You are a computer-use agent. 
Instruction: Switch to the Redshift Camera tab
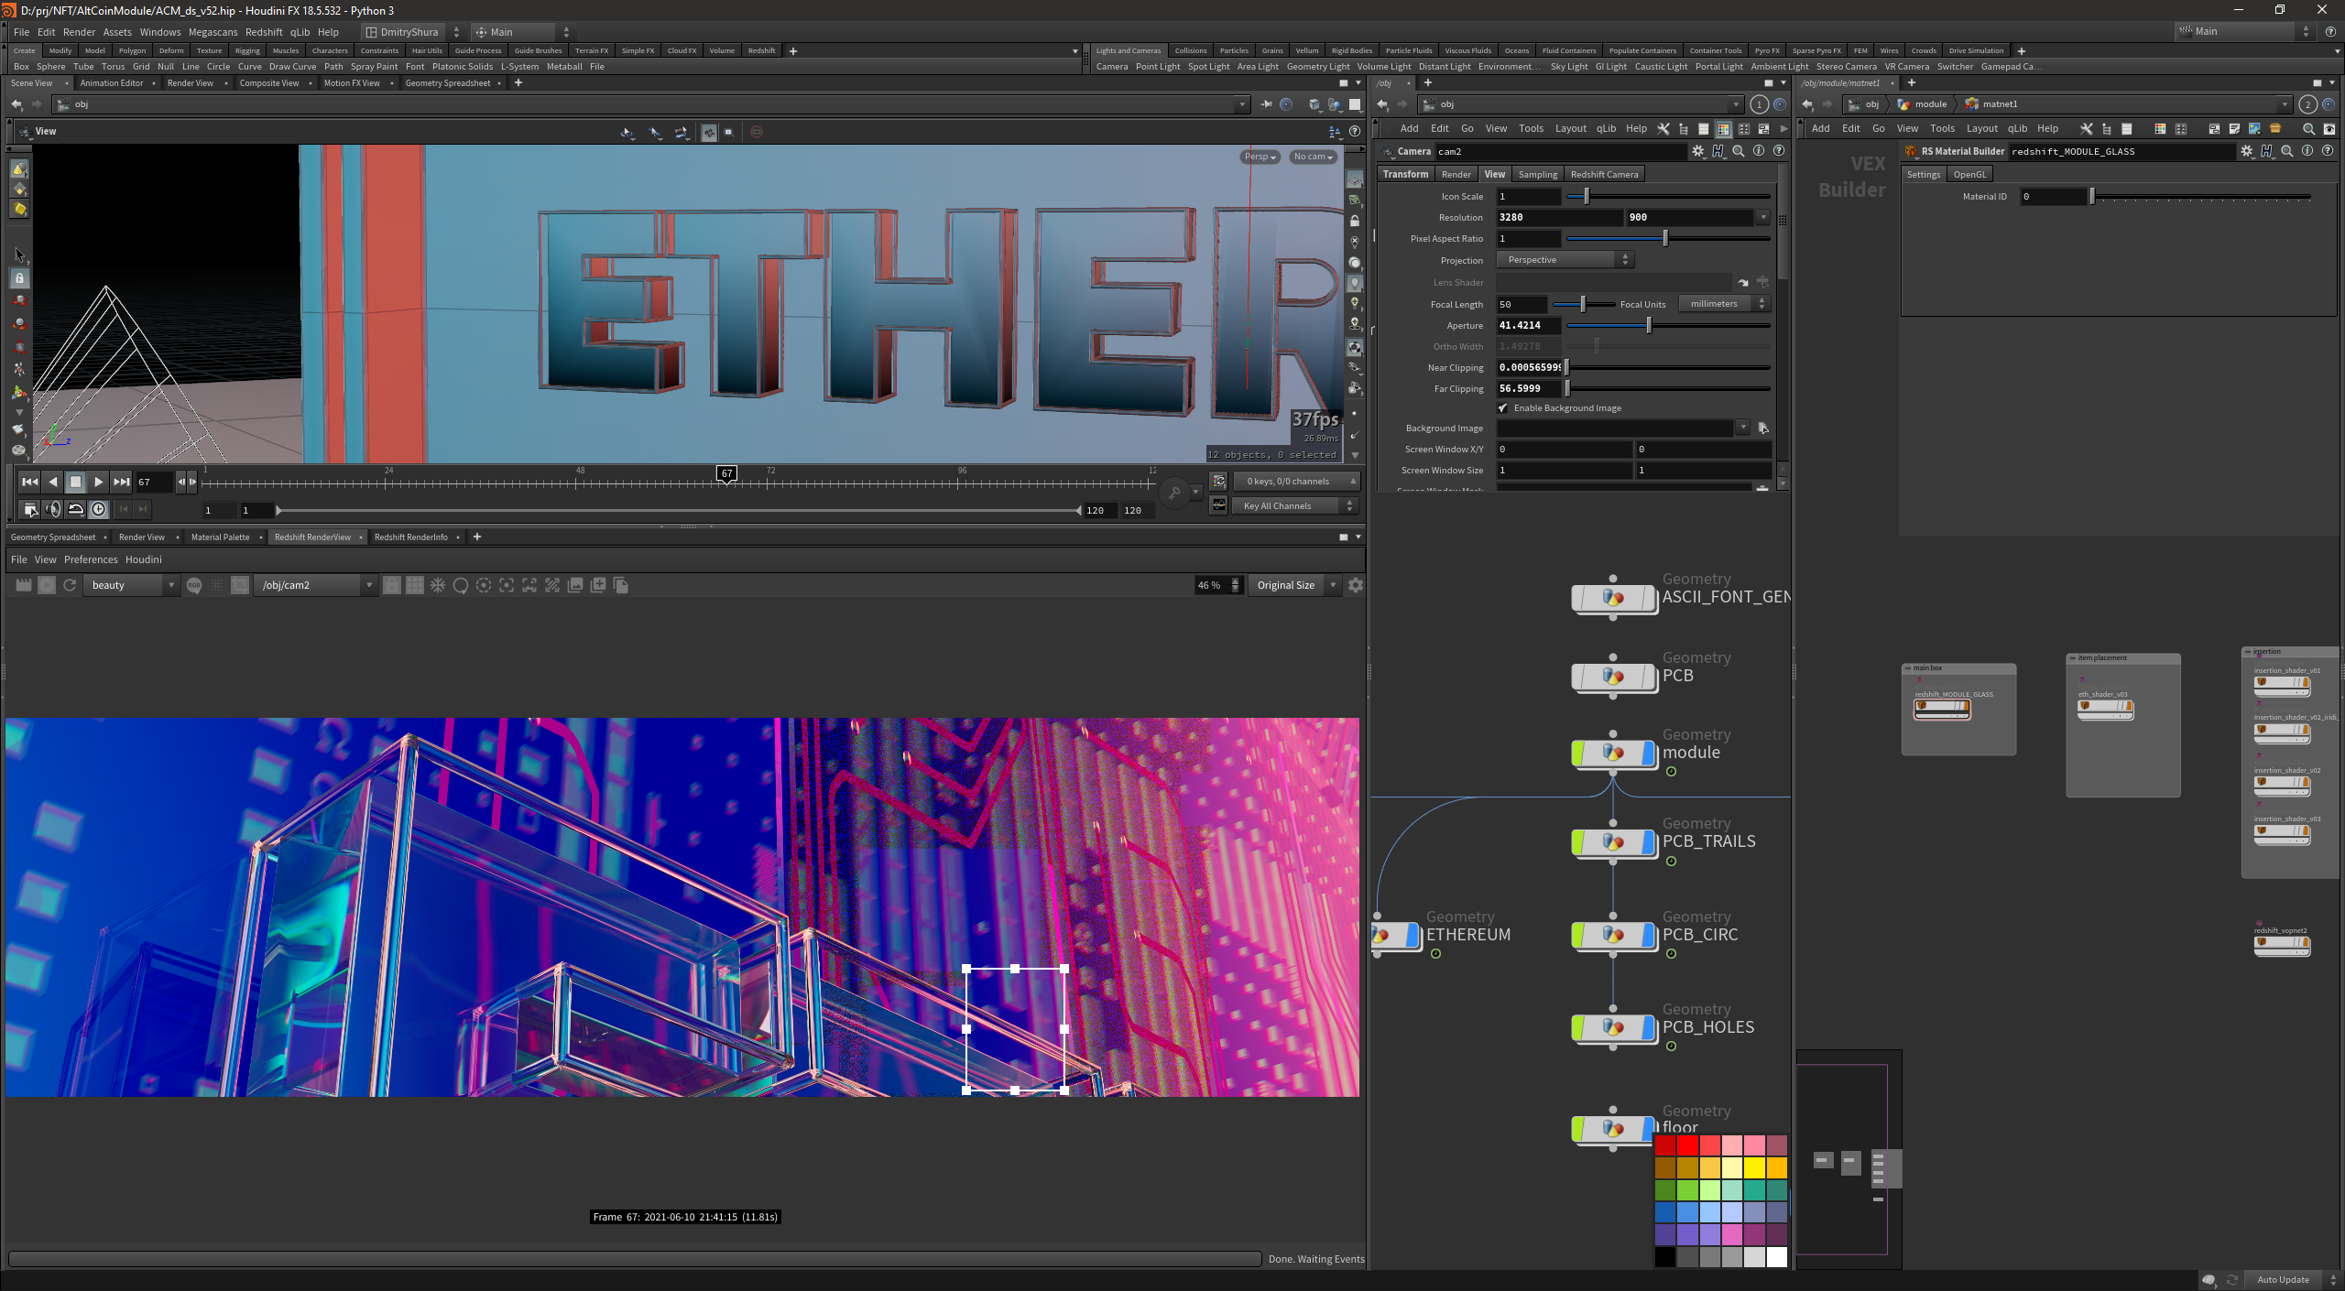tap(1604, 174)
